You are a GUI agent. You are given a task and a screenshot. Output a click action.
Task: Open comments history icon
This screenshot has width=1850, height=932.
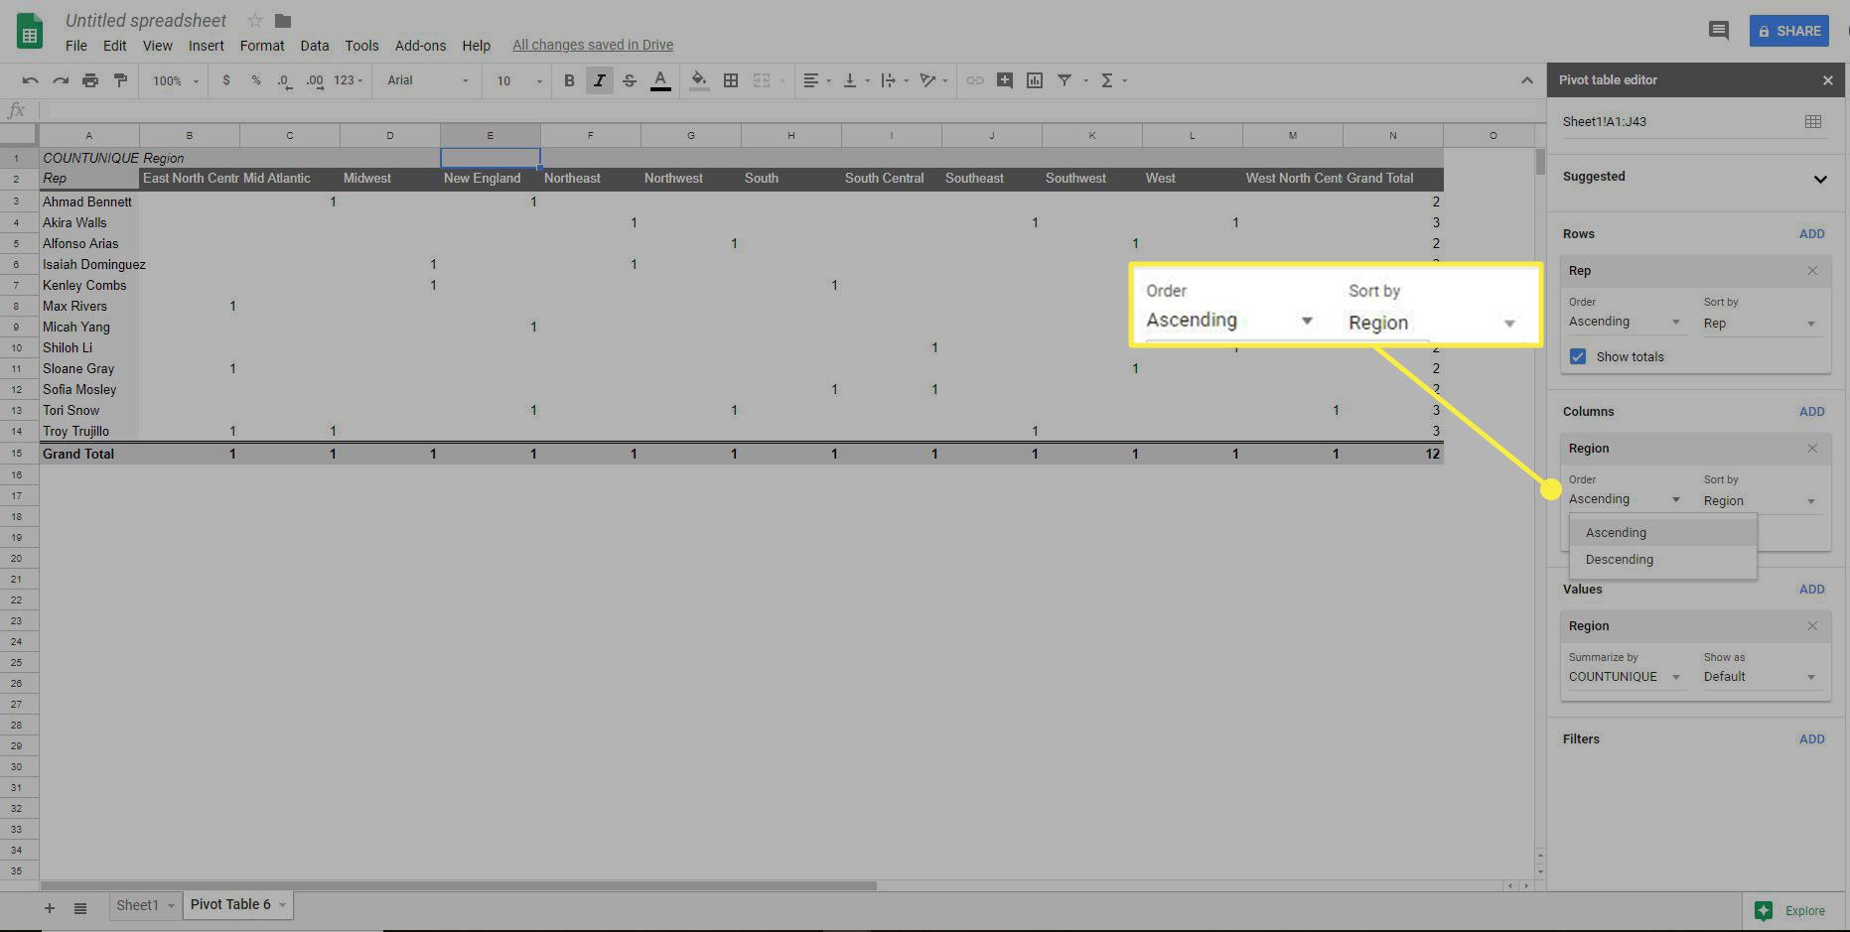[x=1719, y=31]
